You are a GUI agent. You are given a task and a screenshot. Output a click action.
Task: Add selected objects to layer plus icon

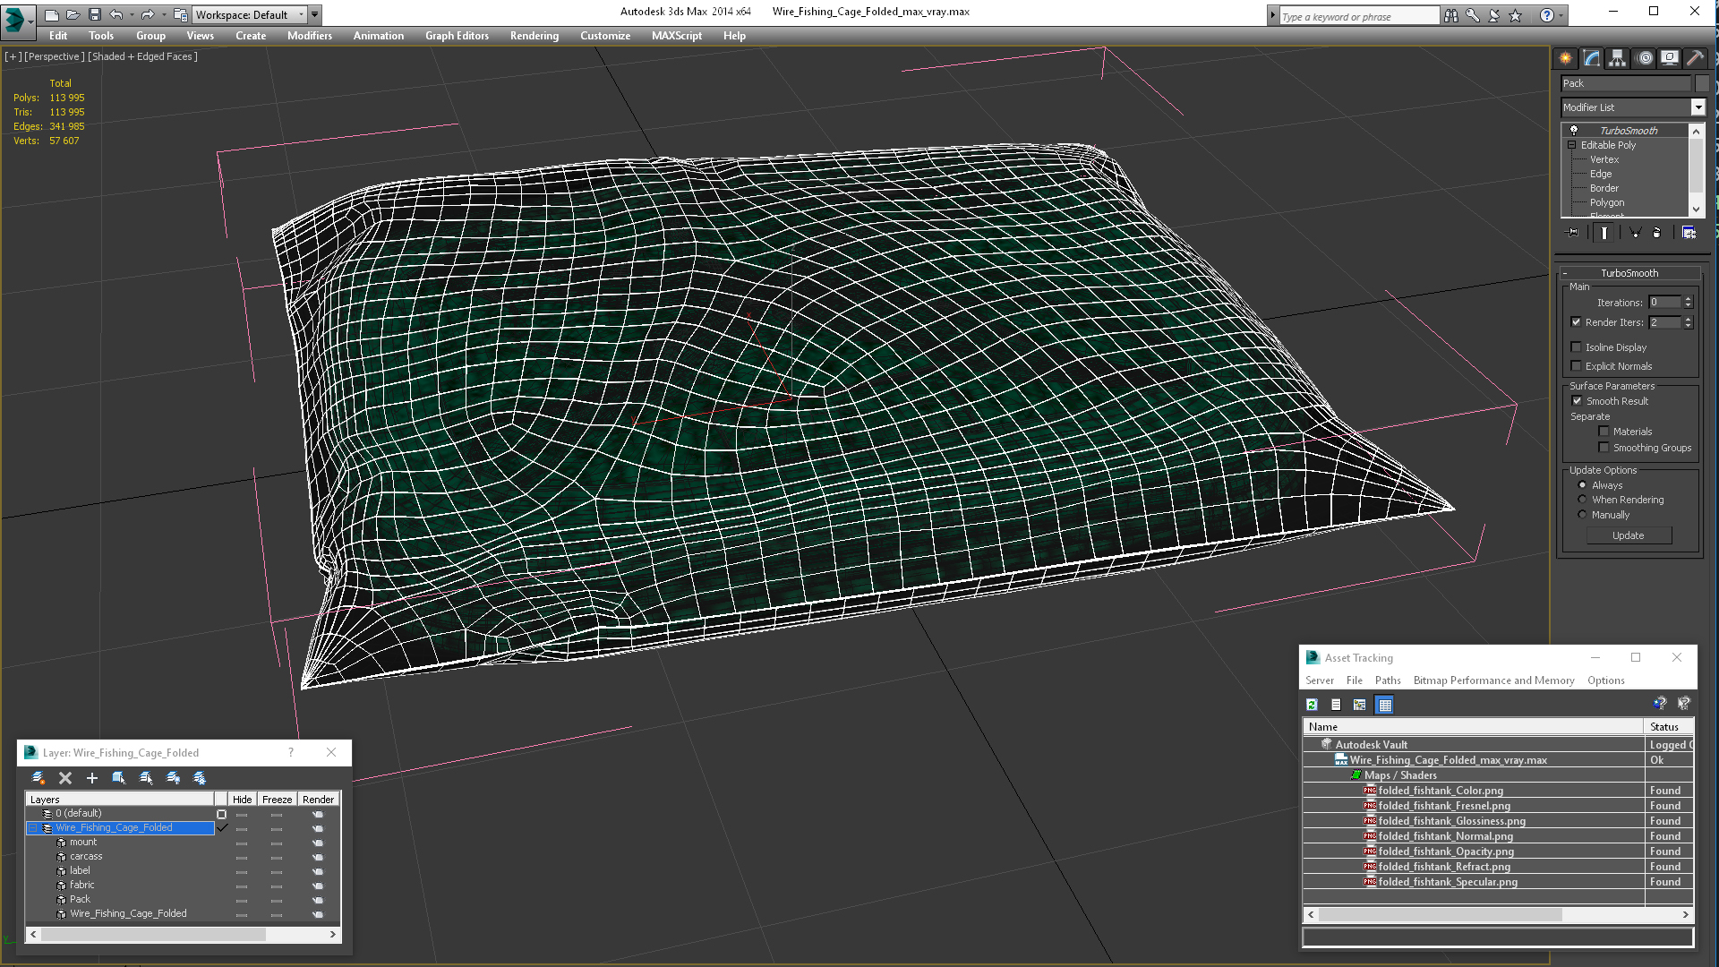92,778
